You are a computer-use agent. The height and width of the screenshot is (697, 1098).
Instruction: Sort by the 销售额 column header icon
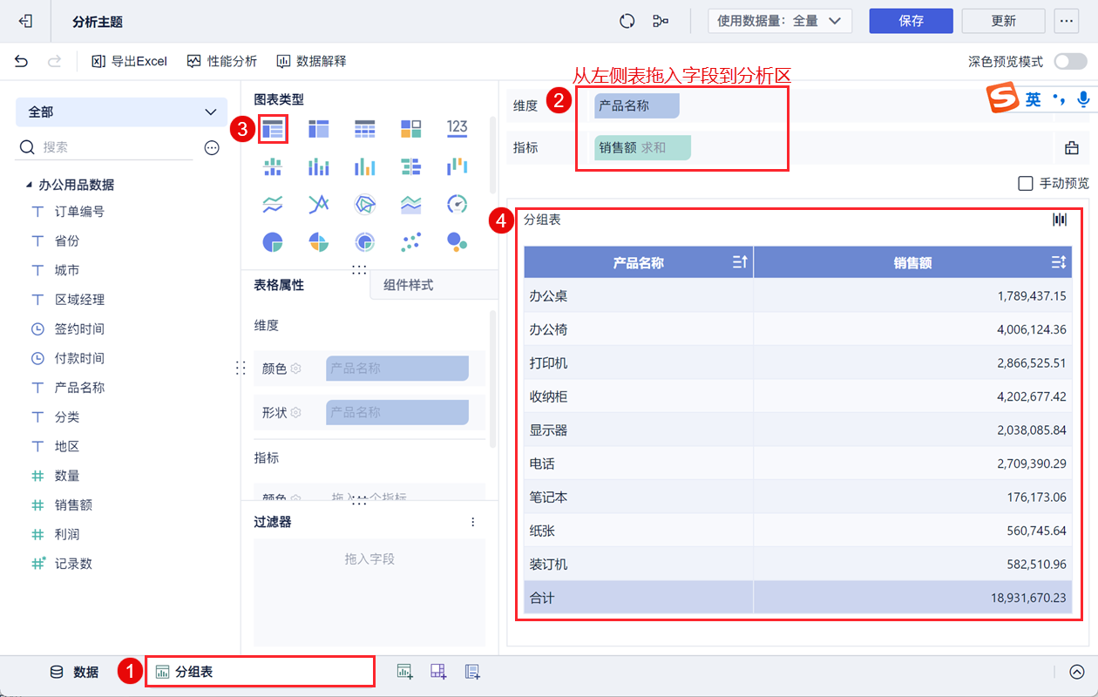tap(1059, 262)
